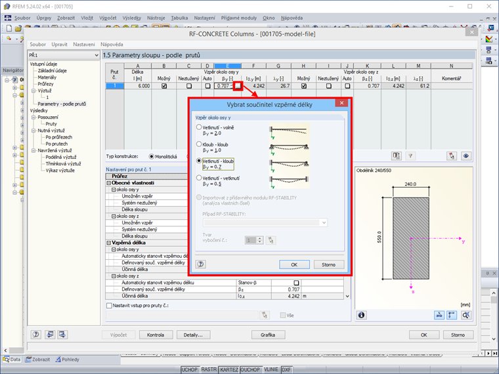Image resolution: width=499 pixels, height=374 pixels.
Task: Click the Excel export icon below the table
Action: tap(396, 156)
